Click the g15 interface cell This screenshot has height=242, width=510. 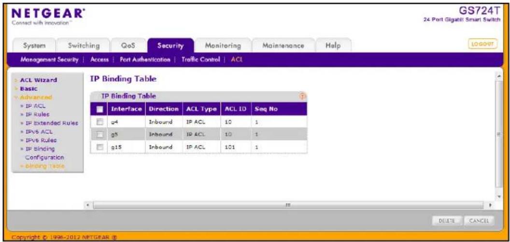click(x=126, y=147)
